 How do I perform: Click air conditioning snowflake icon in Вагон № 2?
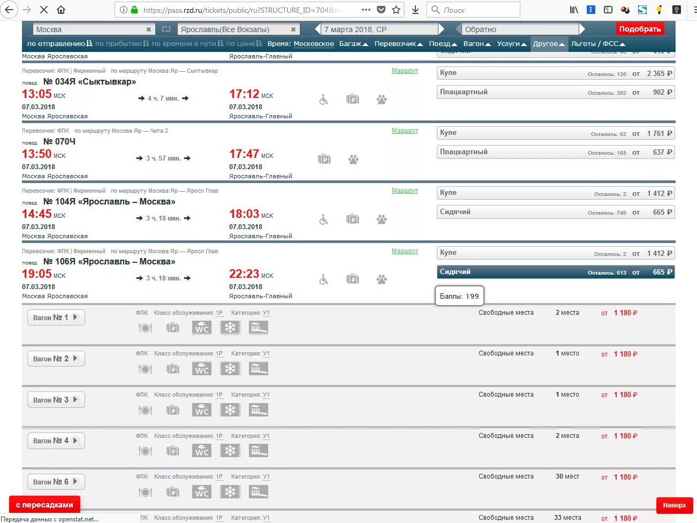pos(230,369)
